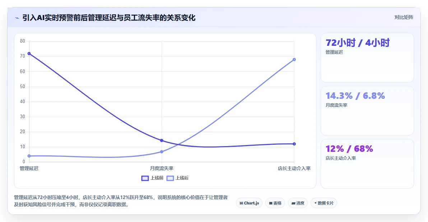Click the 店长主动介入率 card caption
428x222 pixels.
coord(341,158)
